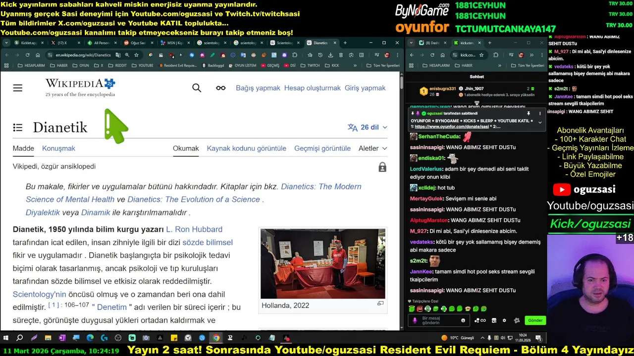Viewport: 634px width, 356px height.
Task: Follow the Scientology'nin link
Action: [39, 294]
